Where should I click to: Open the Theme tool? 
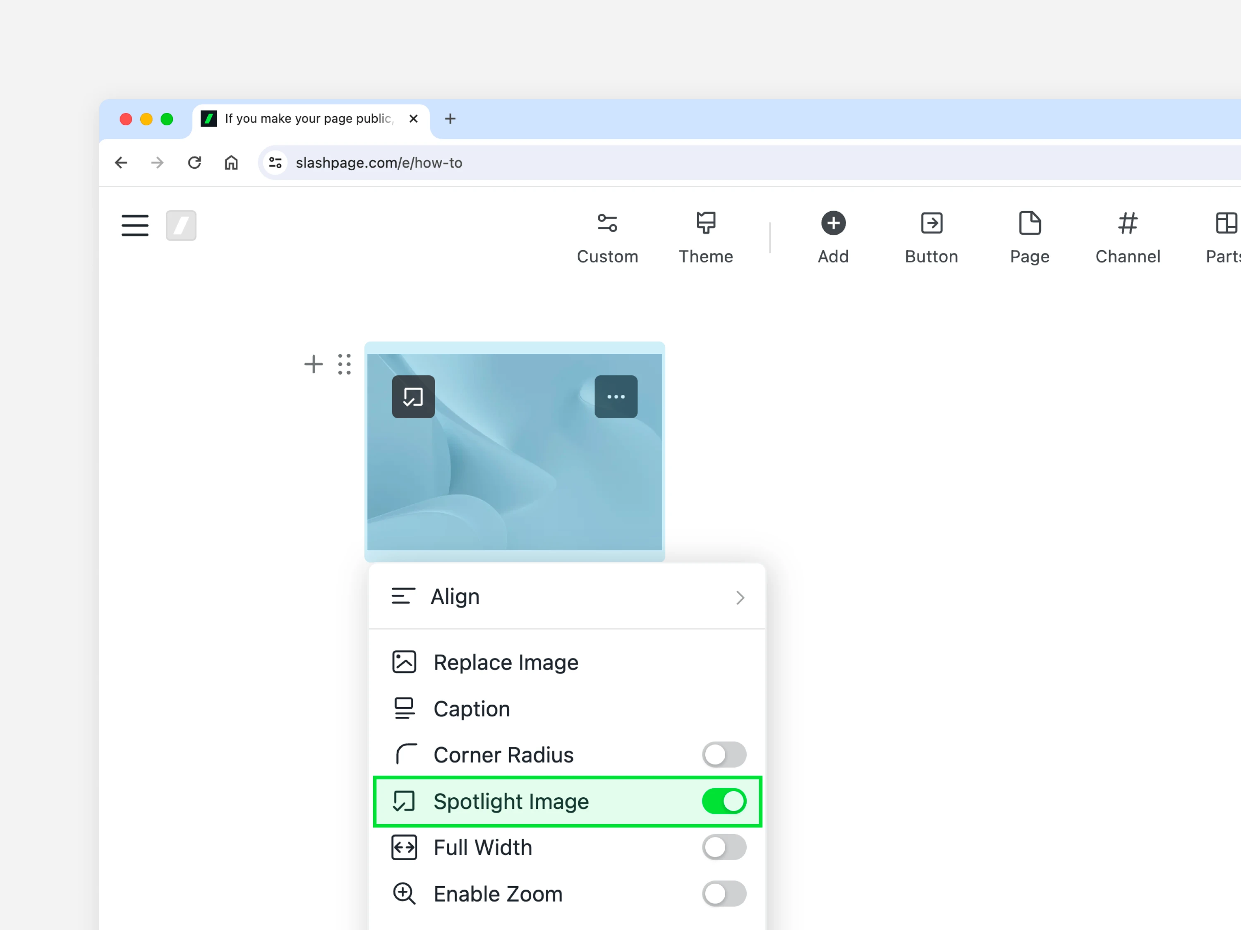706,238
